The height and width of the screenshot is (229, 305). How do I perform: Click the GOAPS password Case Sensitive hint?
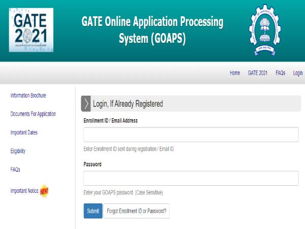coord(123,192)
